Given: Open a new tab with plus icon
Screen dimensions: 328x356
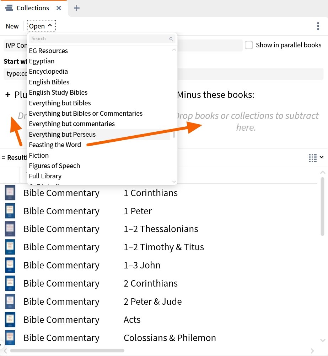Looking at the screenshot, I should tap(77, 8).
